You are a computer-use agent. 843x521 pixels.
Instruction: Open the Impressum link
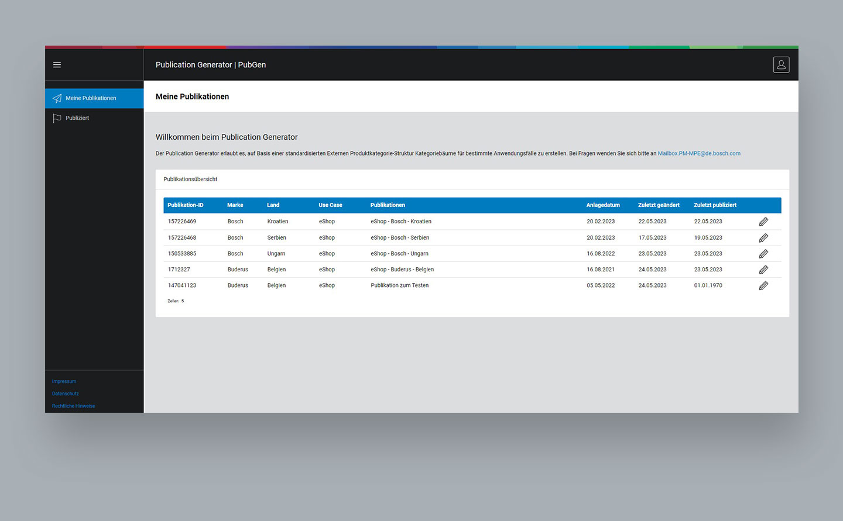point(64,381)
